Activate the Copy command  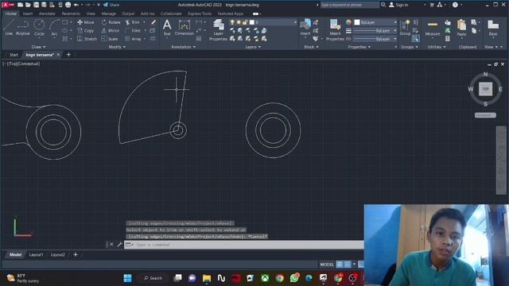pos(86,30)
